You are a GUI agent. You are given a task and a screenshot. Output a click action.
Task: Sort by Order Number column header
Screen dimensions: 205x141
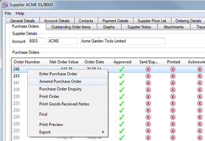point(27,62)
